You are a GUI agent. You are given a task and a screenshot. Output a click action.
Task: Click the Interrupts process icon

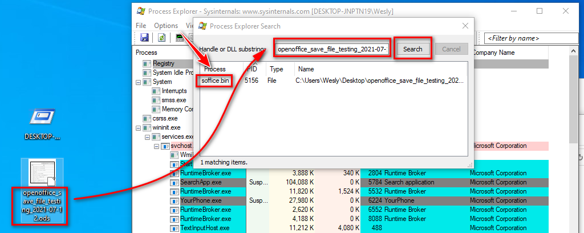pyautogui.click(x=156, y=91)
